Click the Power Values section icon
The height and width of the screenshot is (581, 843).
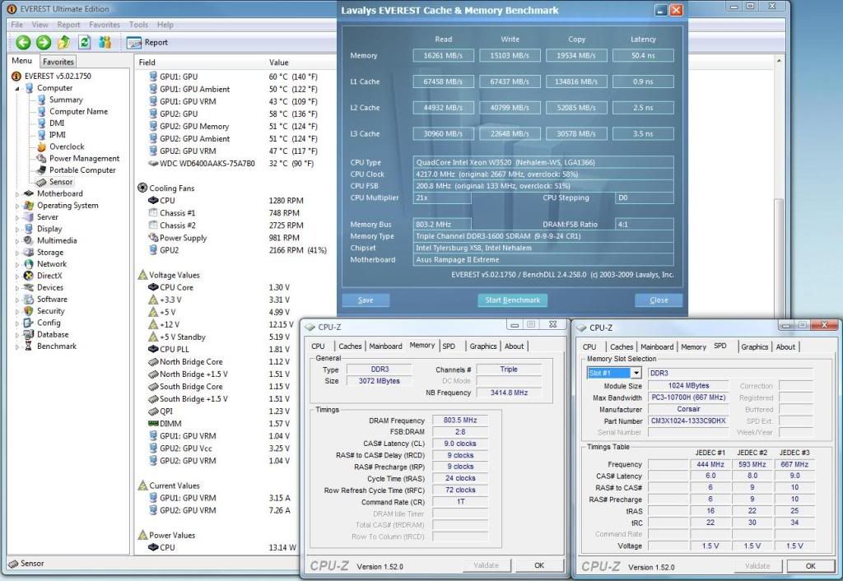[x=142, y=535]
